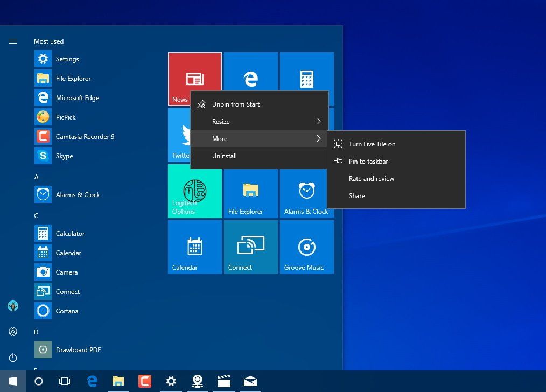This screenshot has height=392, width=546.
Task: Expand the Resize submenu chevron
Action: (x=319, y=121)
